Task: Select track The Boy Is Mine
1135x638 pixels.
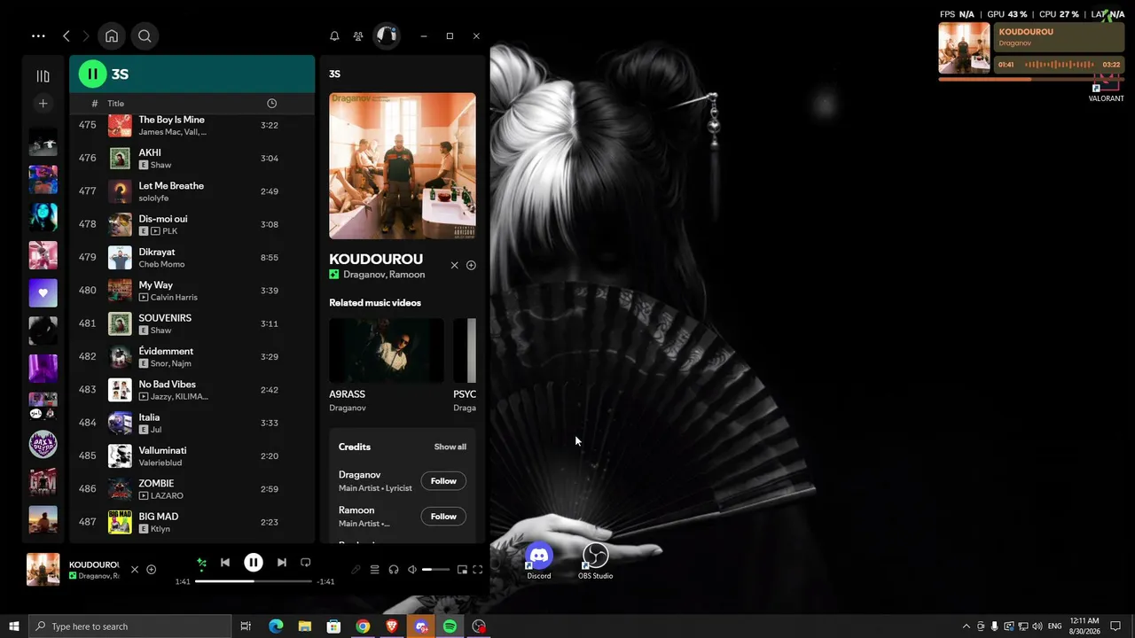Action: [x=192, y=125]
